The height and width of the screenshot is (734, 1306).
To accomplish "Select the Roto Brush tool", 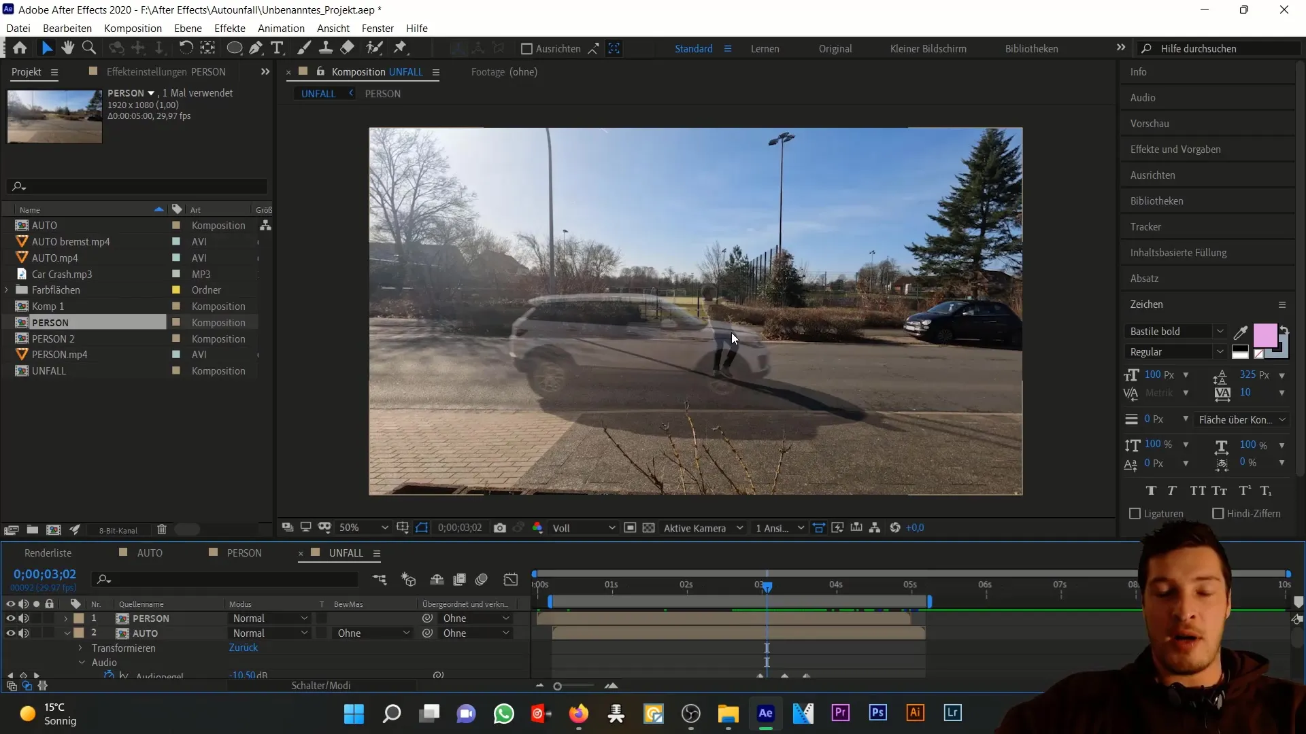I will tap(374, 48).
